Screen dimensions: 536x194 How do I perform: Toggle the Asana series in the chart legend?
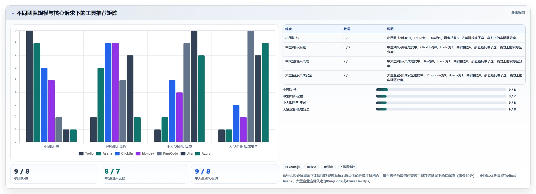[x=104, y=154]
